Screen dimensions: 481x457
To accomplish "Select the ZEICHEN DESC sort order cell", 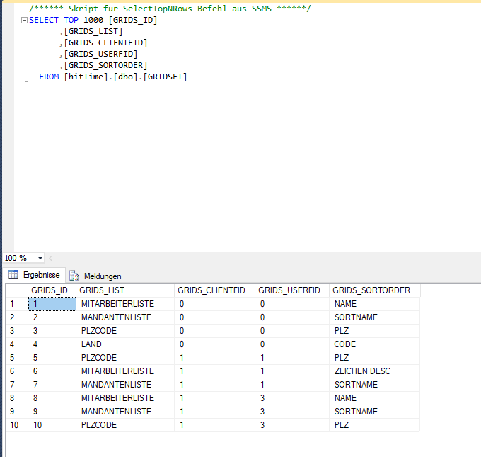I will click(x=362, y=371).
